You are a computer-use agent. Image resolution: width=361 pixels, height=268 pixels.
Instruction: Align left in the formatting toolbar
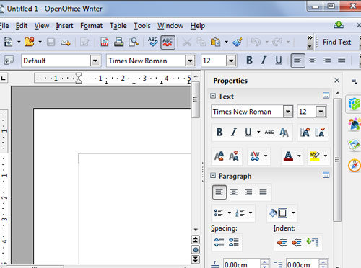[297, 61]
